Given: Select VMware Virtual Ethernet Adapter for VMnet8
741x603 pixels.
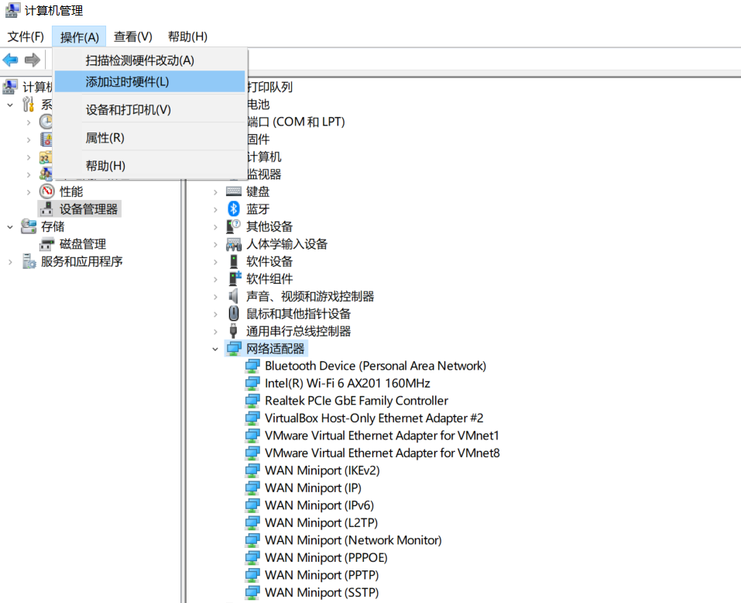Looking at the screenshot, I should (x=382, y=453).
